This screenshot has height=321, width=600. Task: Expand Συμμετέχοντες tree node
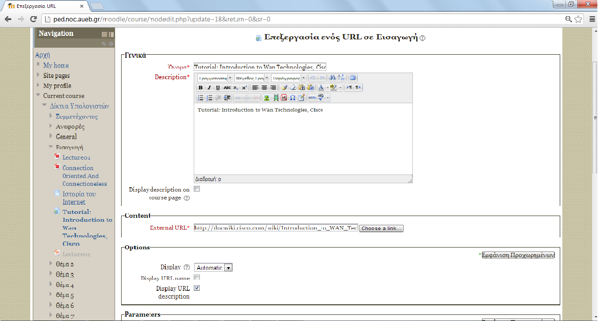51,116
